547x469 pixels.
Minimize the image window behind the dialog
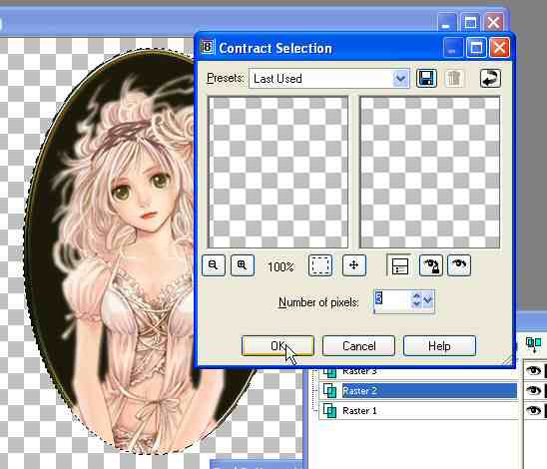click(x=447, y=23)
